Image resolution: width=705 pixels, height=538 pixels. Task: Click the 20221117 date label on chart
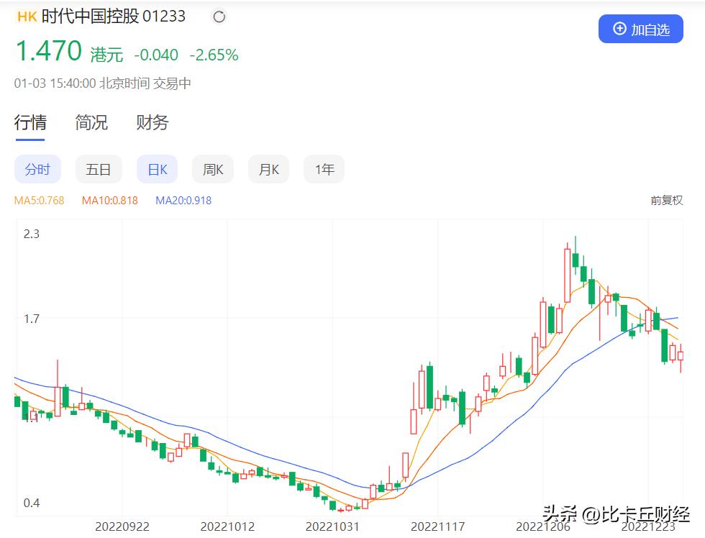pyautogui.click(x=437, y=526)
